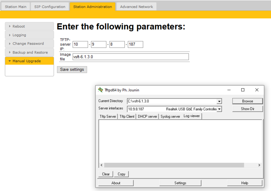This screenshot has width=271, height=191.
Task: Maximize the Tftpd64 window
Action: tap(243, 90)
